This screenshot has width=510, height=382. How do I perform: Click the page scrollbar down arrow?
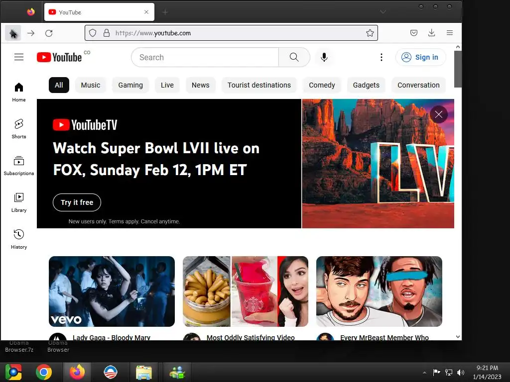458,337
